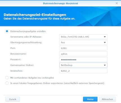Focus the Benutzername field containing admin
The height and width of the screenshot is (103, 121).
tap(83, 54)
